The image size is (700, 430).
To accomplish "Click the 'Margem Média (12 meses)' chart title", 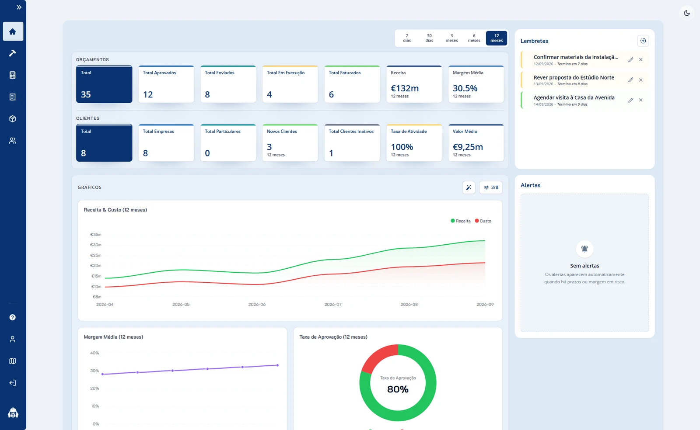I will coord(113,337).
